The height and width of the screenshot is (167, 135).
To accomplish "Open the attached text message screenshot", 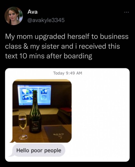I will pyautogui.click(x=67, y=115).
